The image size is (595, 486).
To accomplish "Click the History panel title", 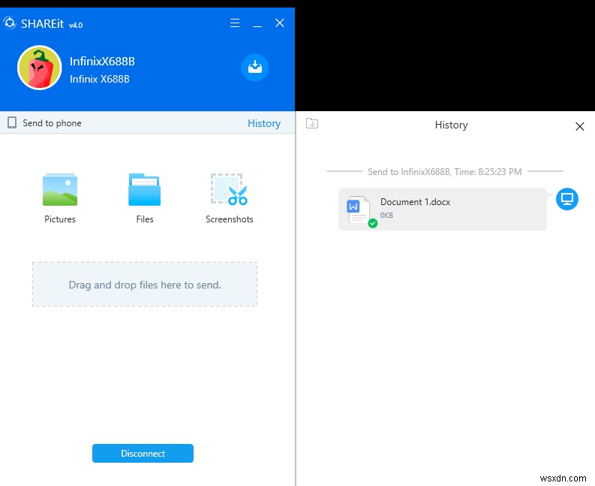I will pos(451,125).
